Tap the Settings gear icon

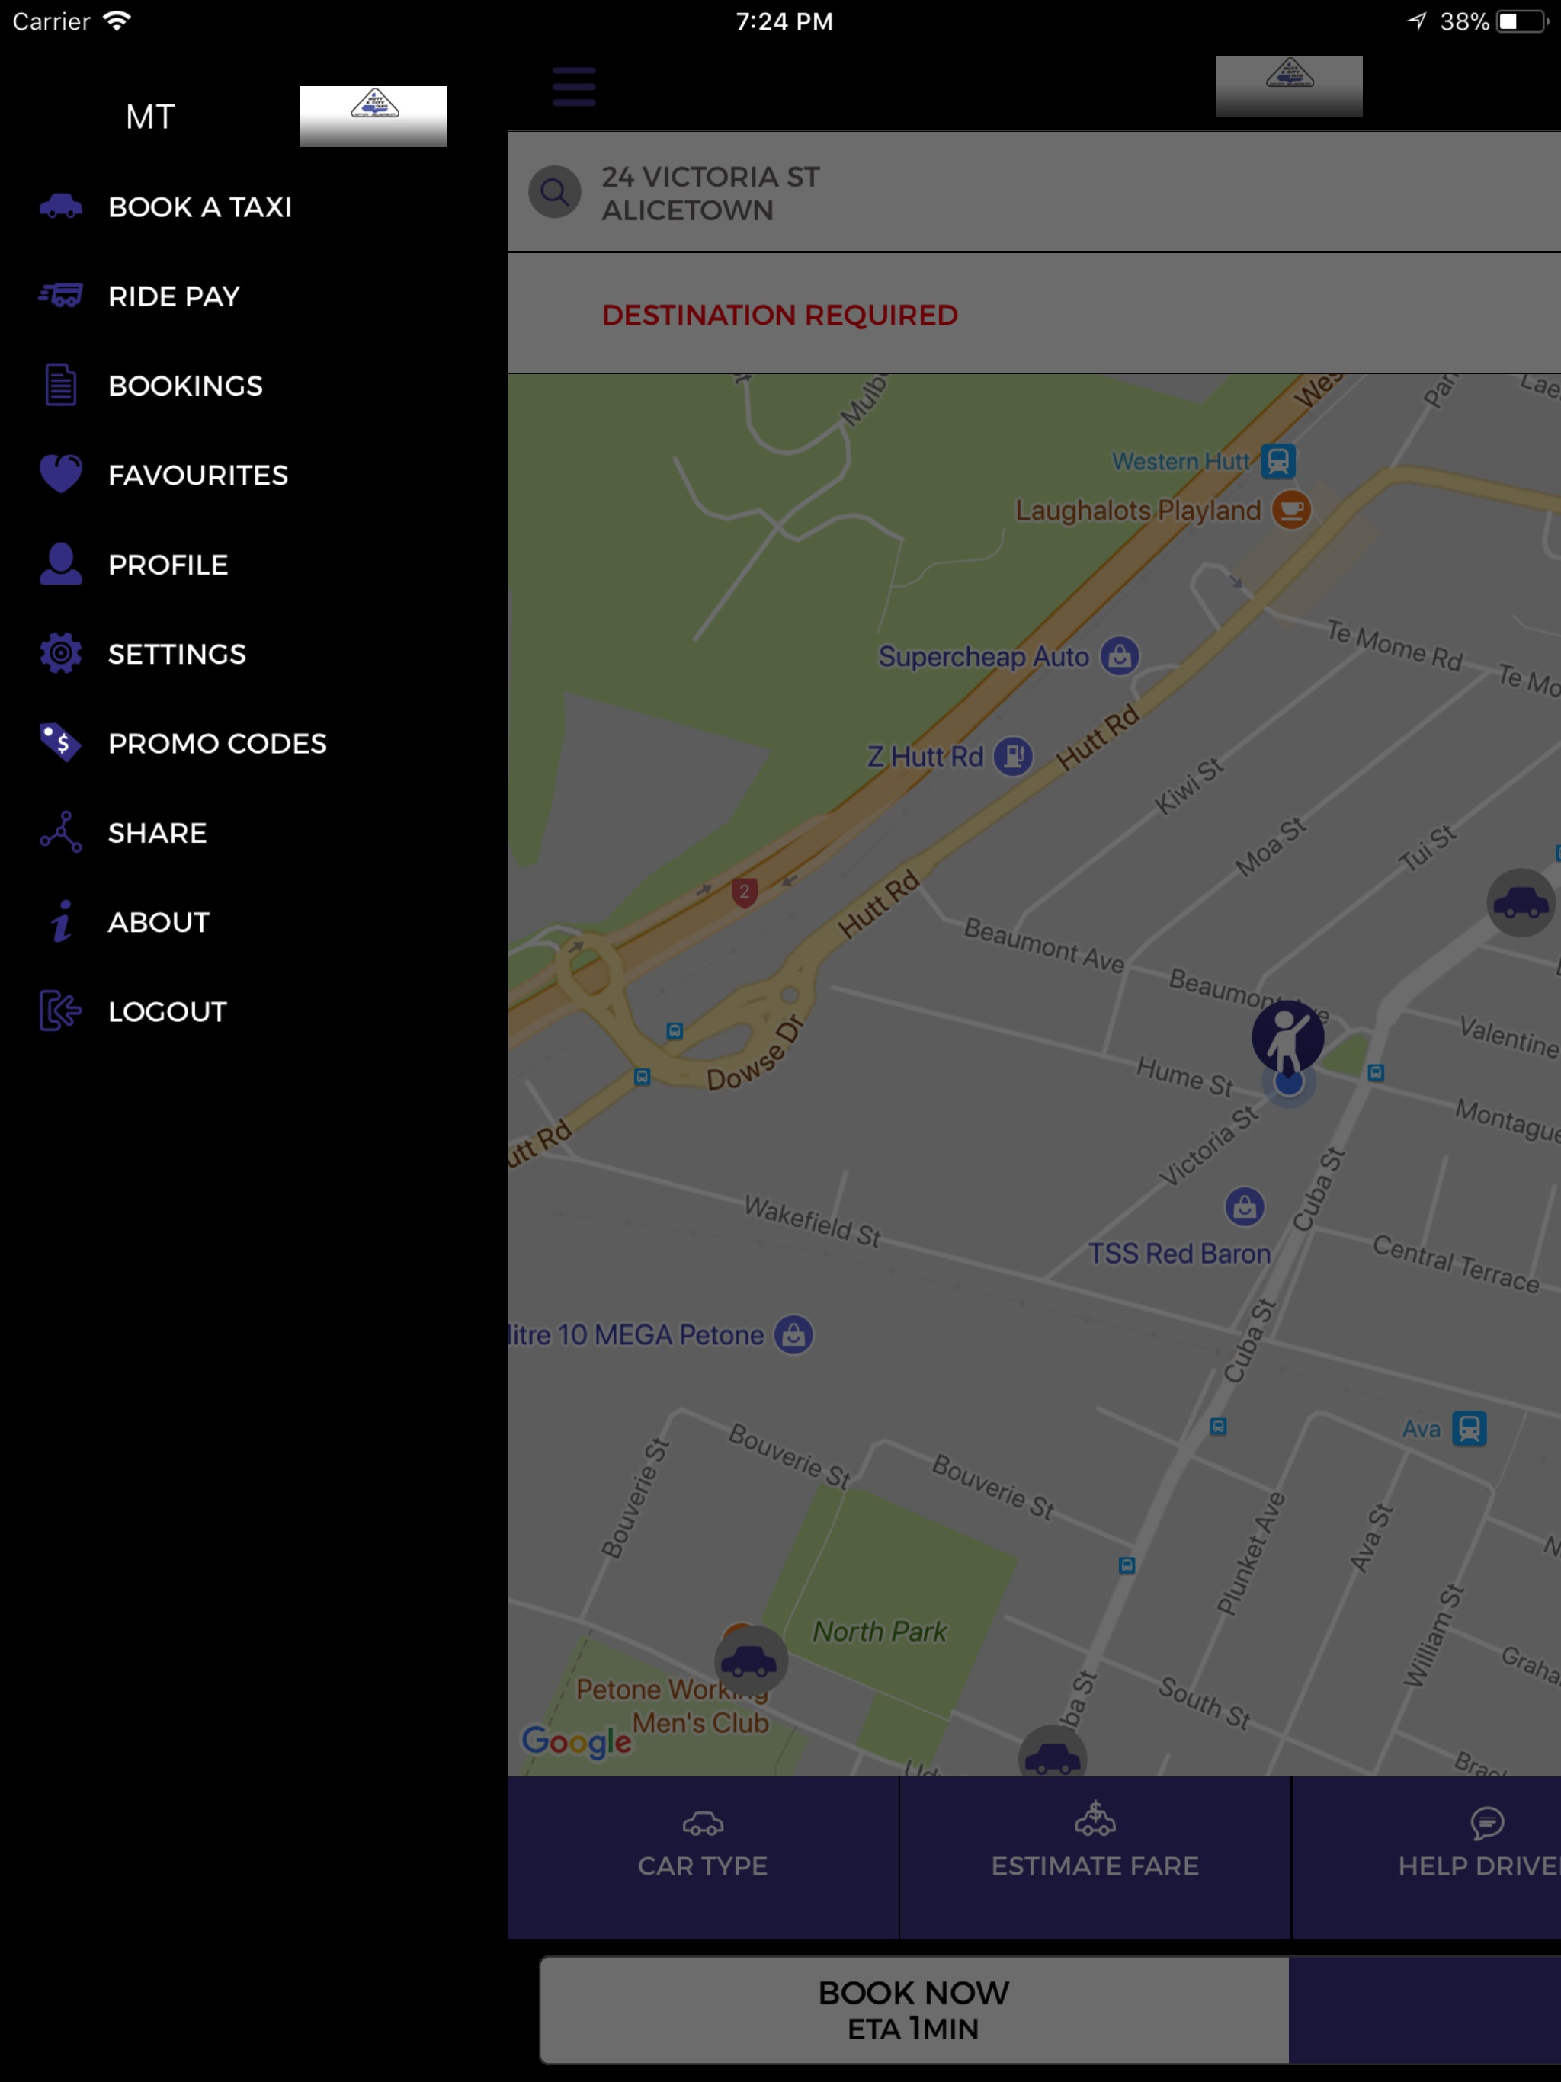[x=61, y=653]
